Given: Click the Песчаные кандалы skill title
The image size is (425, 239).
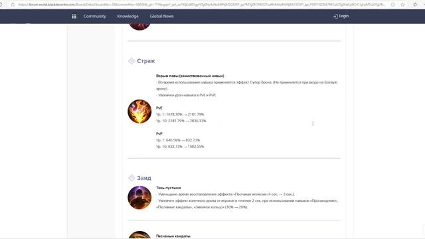Looking at the screenshot, I should [173, 236].
